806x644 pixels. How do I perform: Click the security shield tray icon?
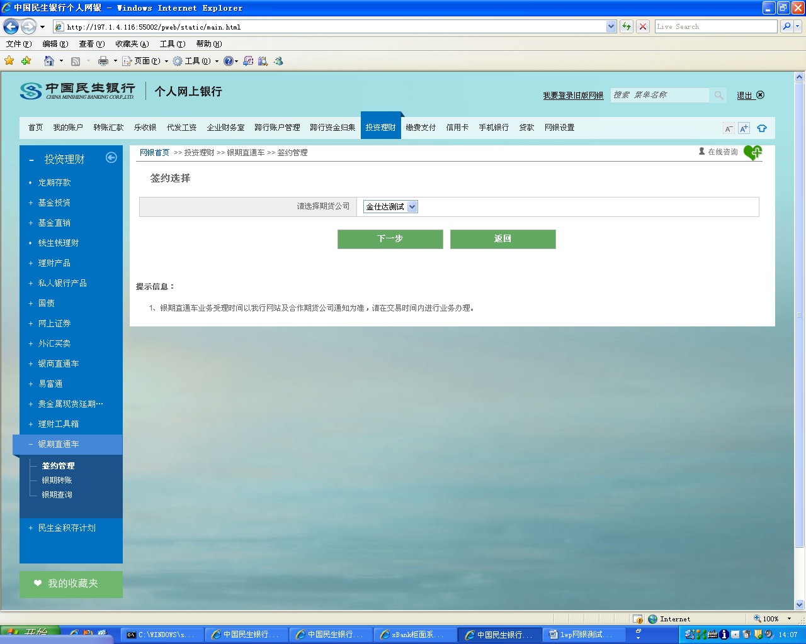[758, 635]
